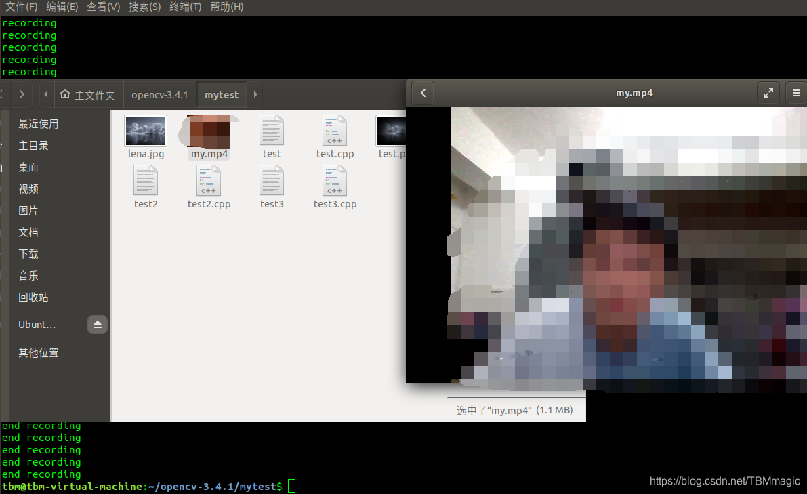Image resolution: width=807 pixels, height=494 pixels.
Task: Click the path bar right scroll arrow
Action: pos(255,94)
